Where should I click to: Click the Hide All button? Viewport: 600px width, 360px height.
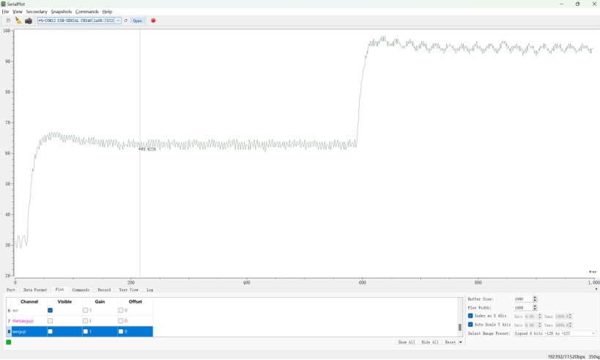430,342
